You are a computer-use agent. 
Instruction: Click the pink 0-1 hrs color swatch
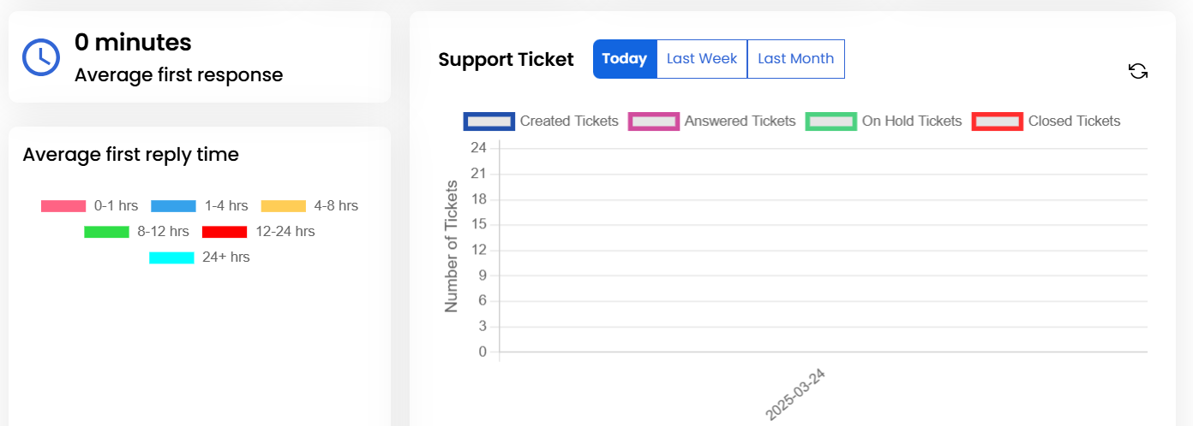(63, 206)
